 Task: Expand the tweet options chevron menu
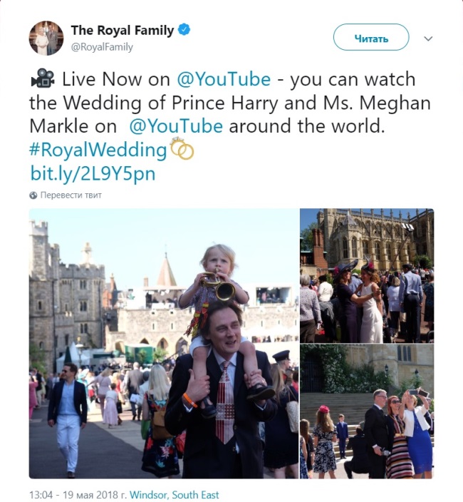point(428,39)
